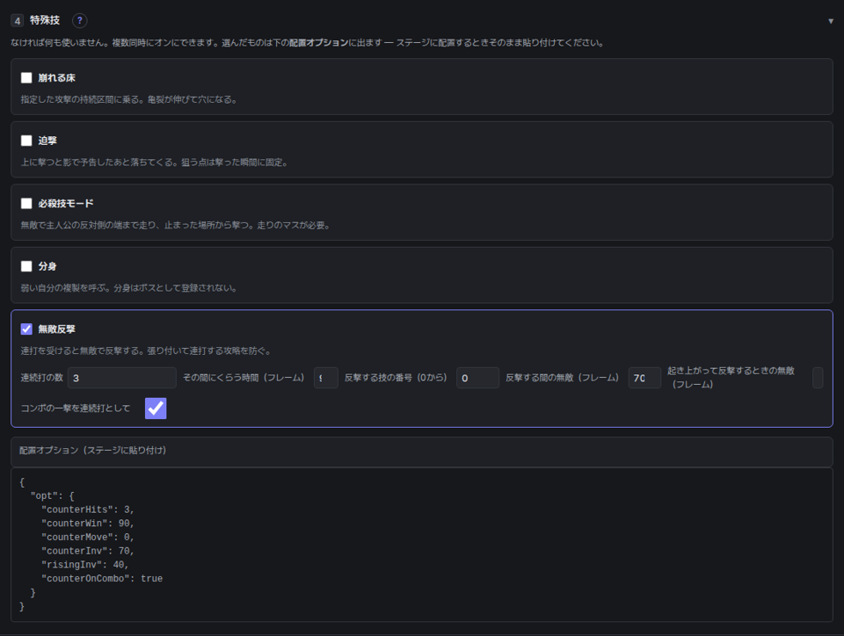
Task: Toggle the コンボの一撃を連続打として checkbox
Action: (x=156, y=408)
